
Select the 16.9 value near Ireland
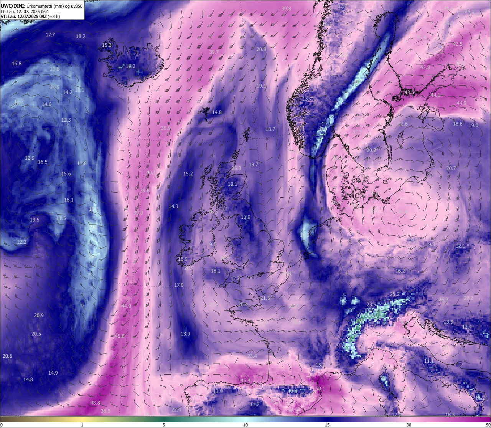[x=183, y=259]
